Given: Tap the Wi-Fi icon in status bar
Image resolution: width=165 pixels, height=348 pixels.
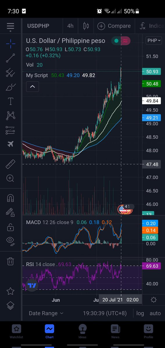Looking at the screenshot, I should [x=107, y=11].
